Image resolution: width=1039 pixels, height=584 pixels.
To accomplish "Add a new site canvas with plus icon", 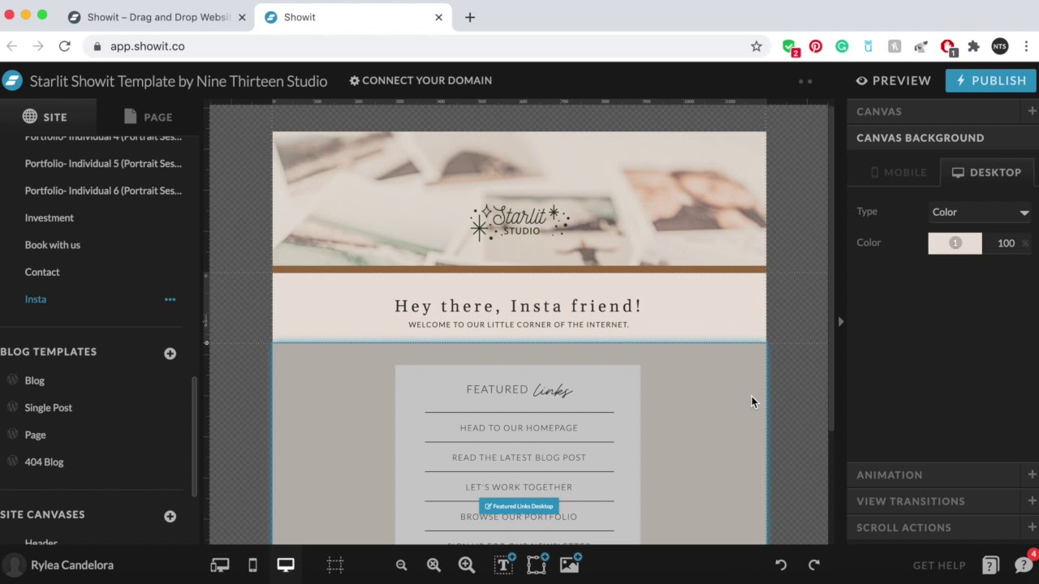I will pyautogui.click(x=170, y=517).
